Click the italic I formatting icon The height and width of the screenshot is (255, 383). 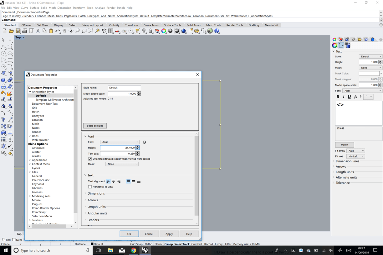point(344,97)
